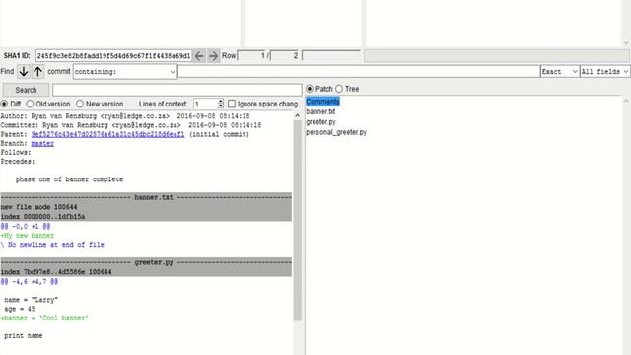Click the Committer line in commit details
The width and height of the screenshot is (631, 355).
point(131,125)
